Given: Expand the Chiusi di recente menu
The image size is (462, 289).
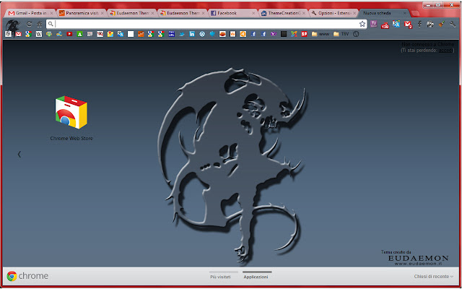Looking at the screenshot, I should coord(434,276).
